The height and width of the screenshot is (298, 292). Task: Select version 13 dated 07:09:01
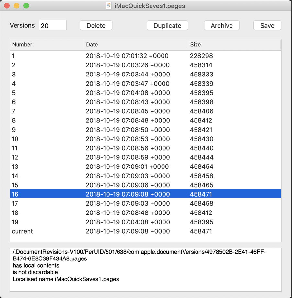coord(145,167)
